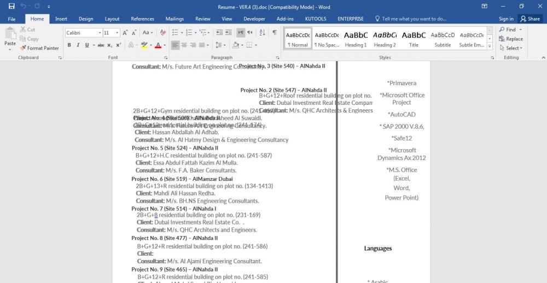Apply the Heading 1 style
547x283 pixels.
[356, 38]
